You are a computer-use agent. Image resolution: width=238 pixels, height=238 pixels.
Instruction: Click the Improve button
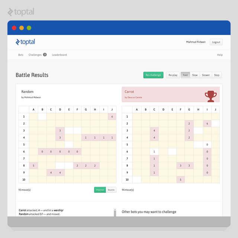point(100,190)
